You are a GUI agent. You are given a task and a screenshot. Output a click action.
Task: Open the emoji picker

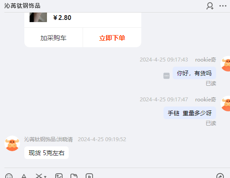[x=9, y=176]
